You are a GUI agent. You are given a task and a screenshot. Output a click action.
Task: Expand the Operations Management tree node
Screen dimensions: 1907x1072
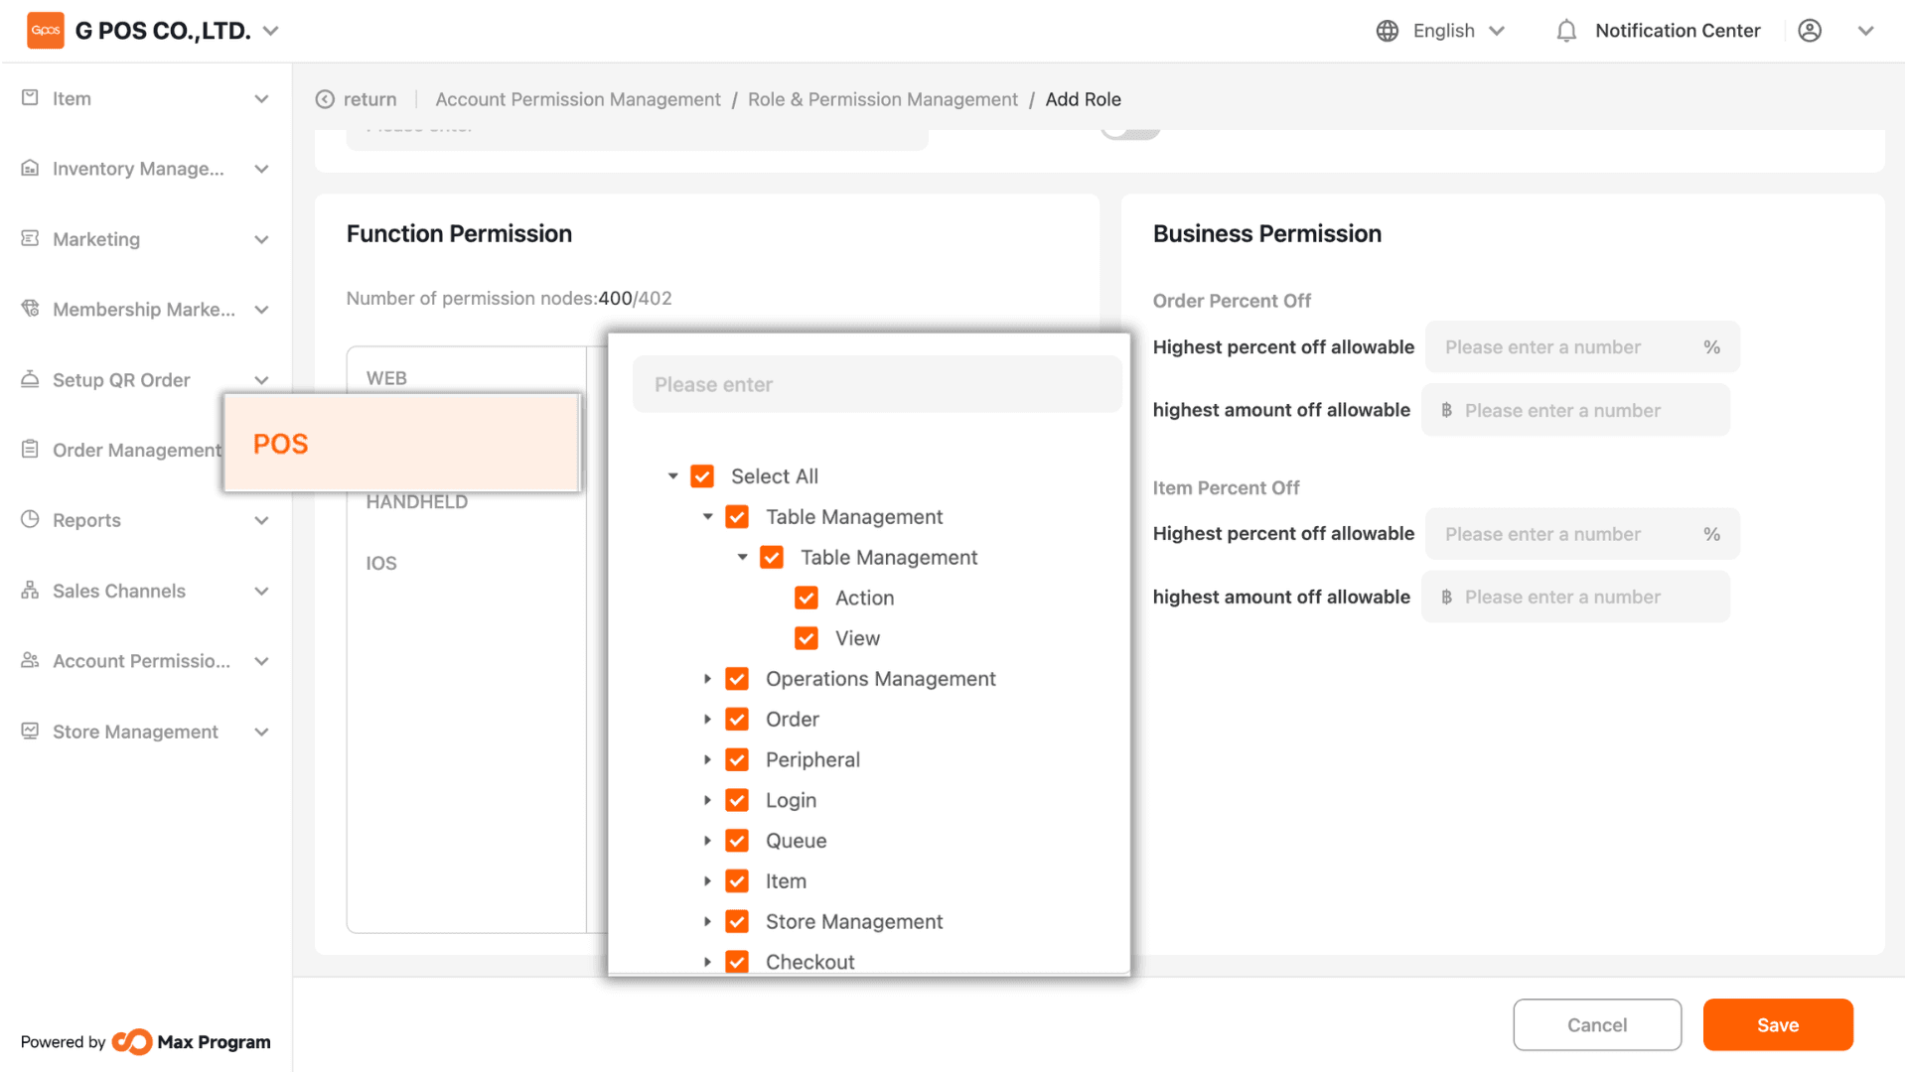(x=708, y=679)
